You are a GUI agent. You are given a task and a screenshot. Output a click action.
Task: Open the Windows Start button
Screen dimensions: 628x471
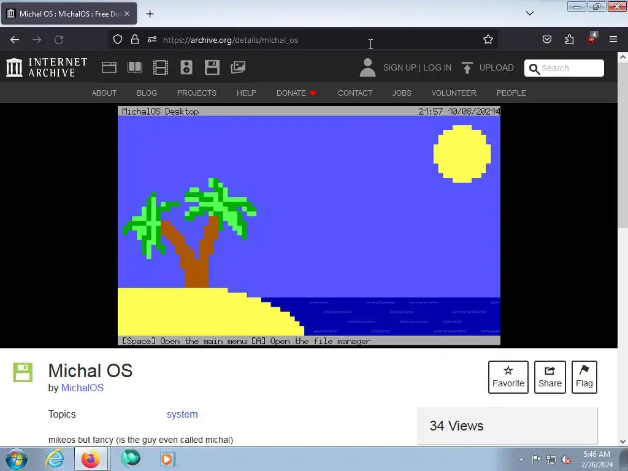coord(17,459)
